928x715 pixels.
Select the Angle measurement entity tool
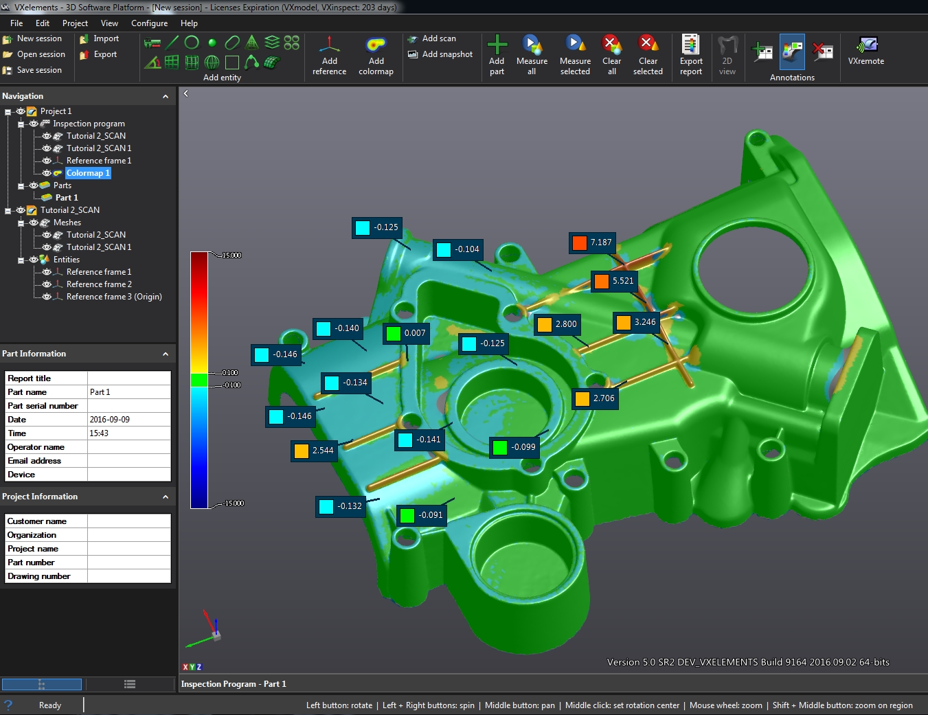(152, 62)
